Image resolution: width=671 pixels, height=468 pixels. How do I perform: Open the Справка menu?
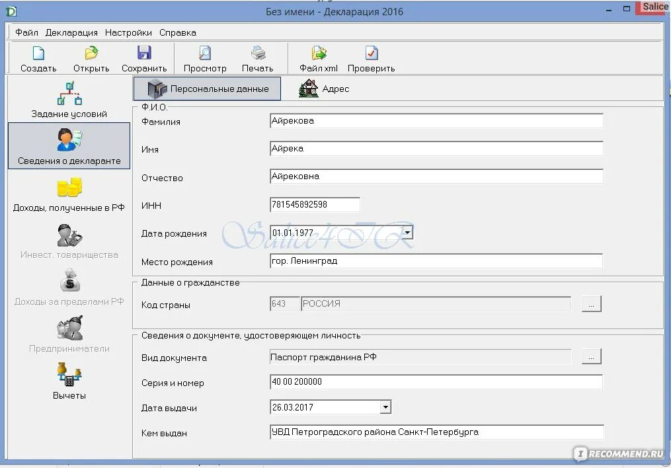178,32
